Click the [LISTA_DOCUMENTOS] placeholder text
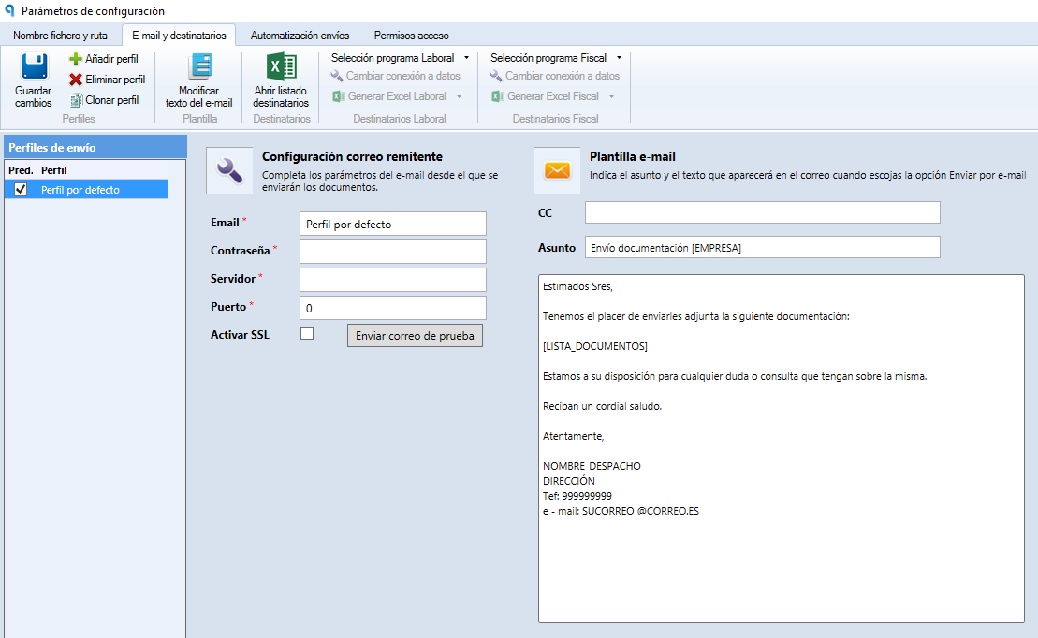 (595, 346)
